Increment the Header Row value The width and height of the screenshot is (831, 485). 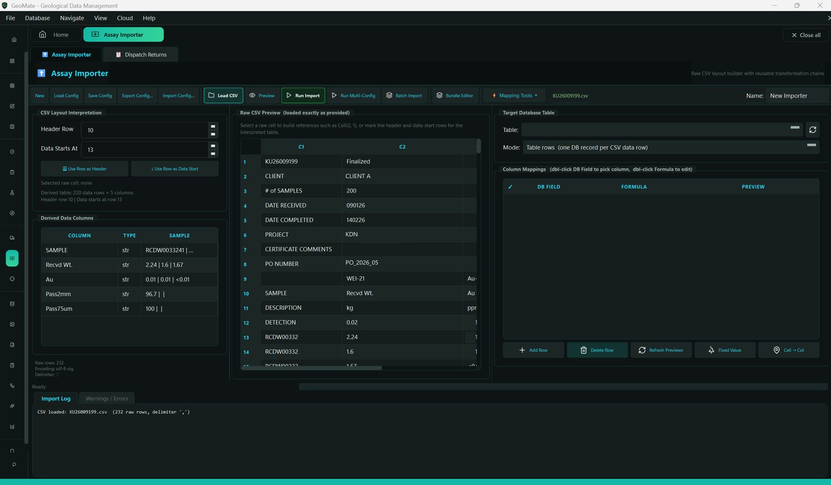[x=213, y=126]
